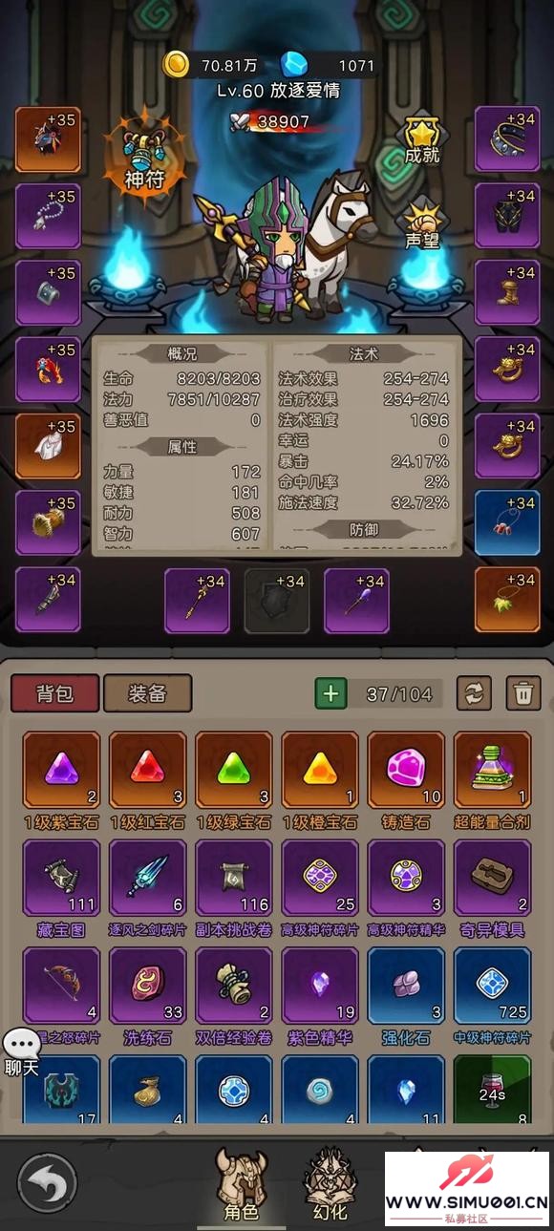Viewport: 554px width, 1231px height.
Task: Open the 幻化 transmog menu
Action: point(330,1185)
